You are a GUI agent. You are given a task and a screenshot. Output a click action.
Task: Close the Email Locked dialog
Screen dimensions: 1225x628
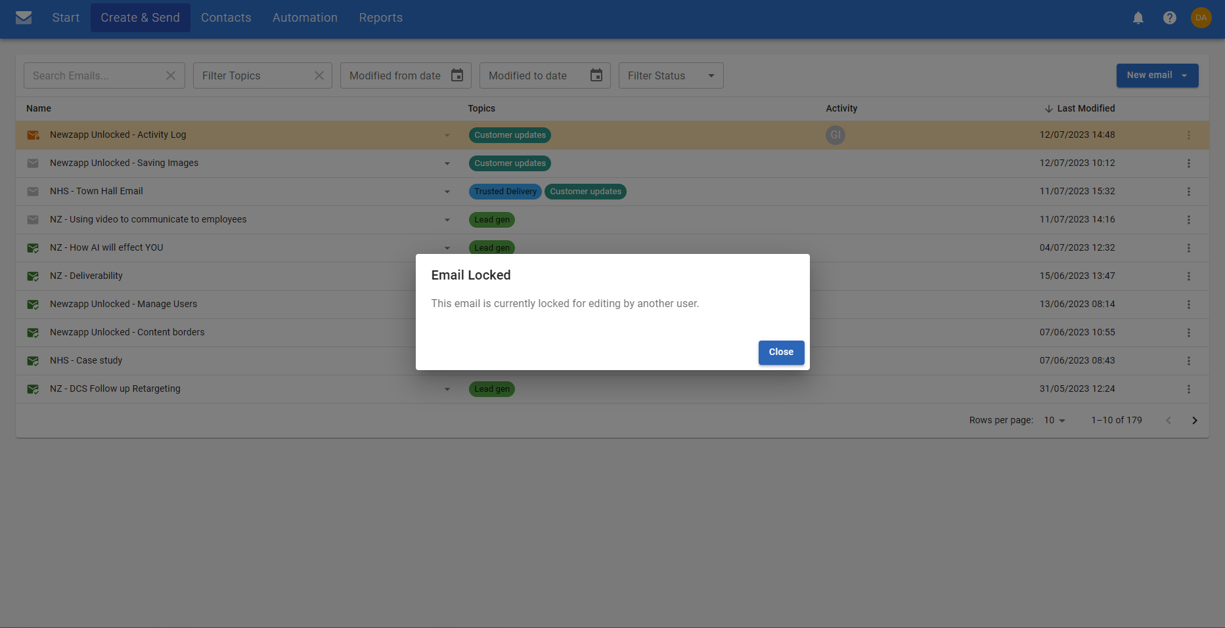pyautogui.click(x=781, y=352)
